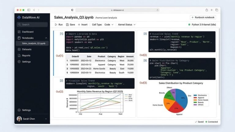
Task: Click the Amount column header
Action: pos(130,57)
